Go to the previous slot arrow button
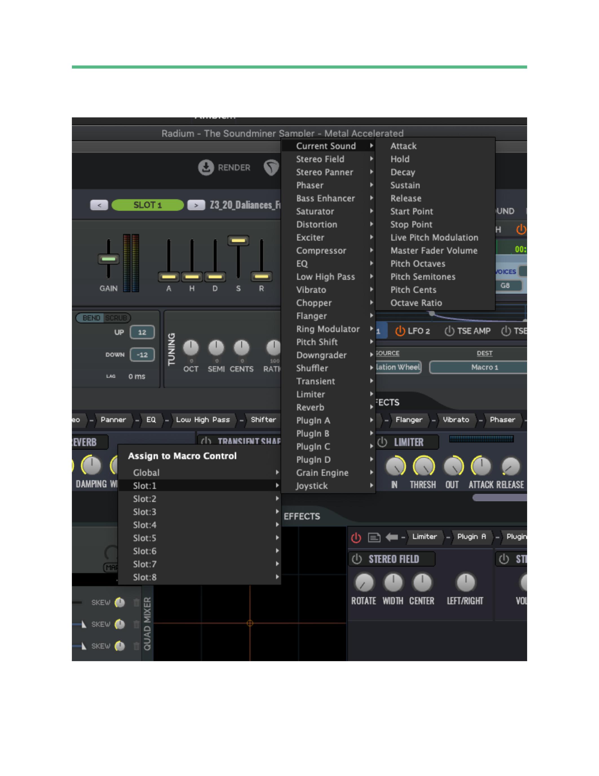 (x=99, y=205)
